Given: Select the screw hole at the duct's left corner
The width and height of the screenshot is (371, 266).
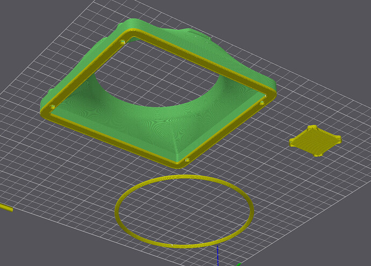Looking at the screenshot, I should tap(53, 107).
